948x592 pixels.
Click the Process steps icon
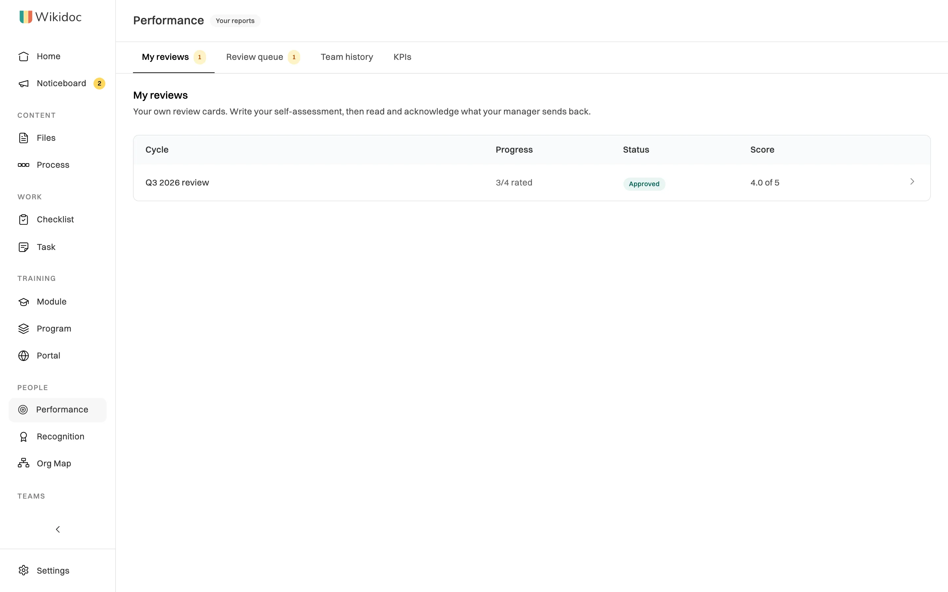[x=23, y=165]
